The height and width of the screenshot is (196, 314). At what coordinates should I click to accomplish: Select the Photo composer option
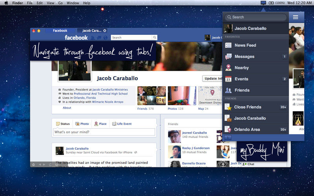82,124
